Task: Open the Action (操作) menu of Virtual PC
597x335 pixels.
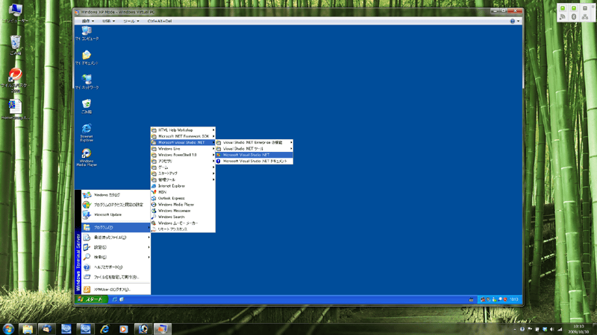Action: pyautogui.click(x=88, y=22)
